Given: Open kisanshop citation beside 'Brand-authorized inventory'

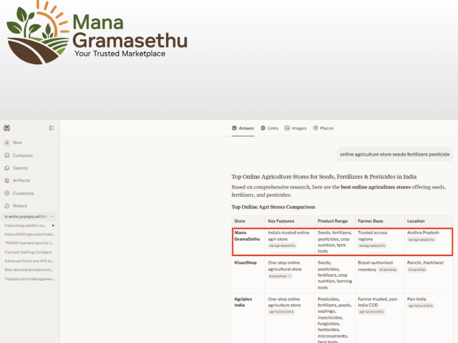Looking at the screenshot, I should [x=388, y=269].
